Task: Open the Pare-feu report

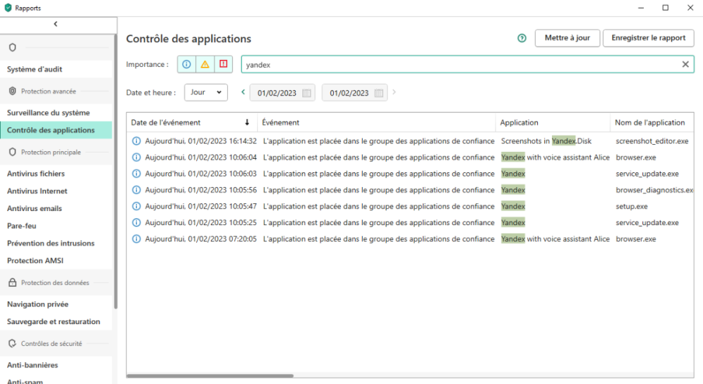Action: click(x=22, y=226)
